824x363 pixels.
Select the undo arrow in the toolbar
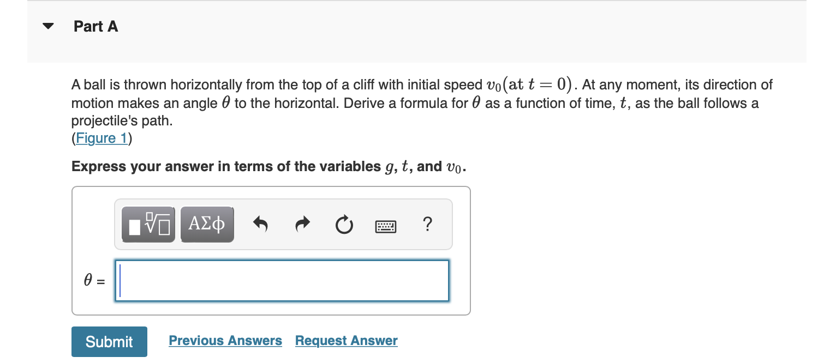coord(260,224)
